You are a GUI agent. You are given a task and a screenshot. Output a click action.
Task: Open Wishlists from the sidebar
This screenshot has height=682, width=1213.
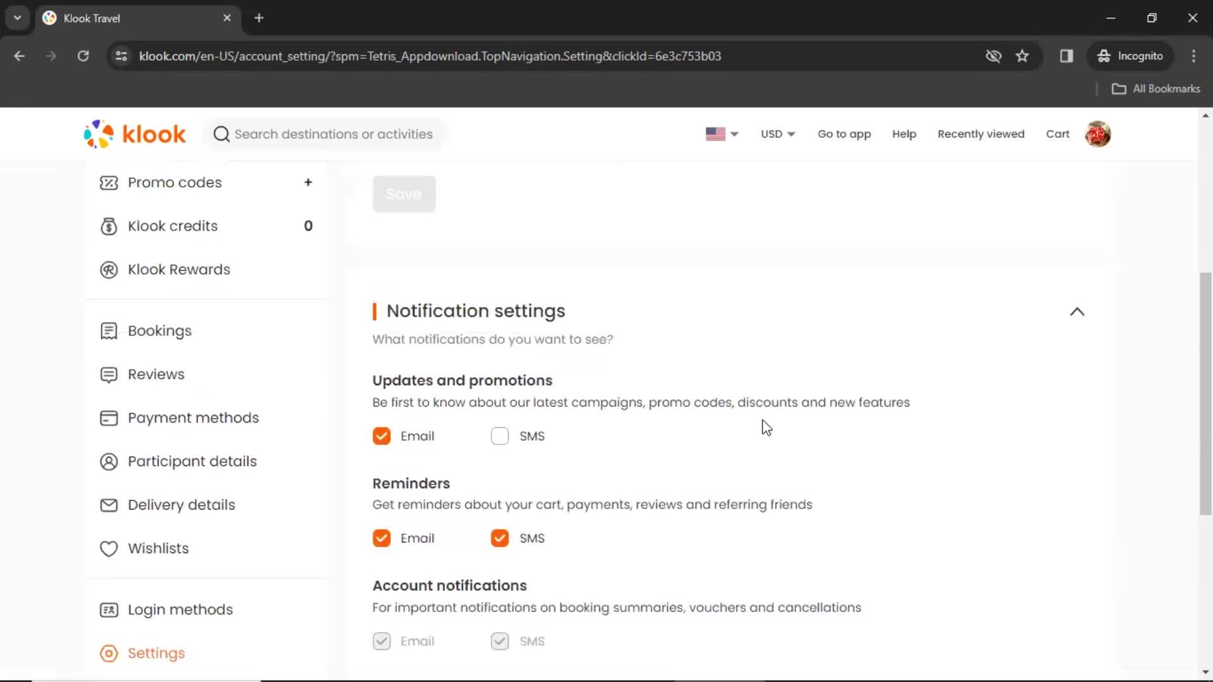(159, 549)
